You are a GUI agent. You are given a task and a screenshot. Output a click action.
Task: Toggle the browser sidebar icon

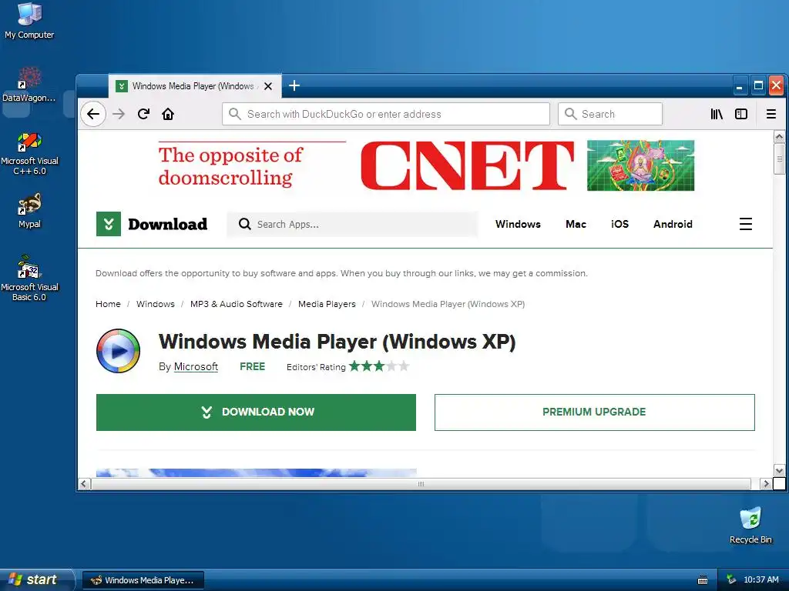pyautogui.click(x=741, y=114)
